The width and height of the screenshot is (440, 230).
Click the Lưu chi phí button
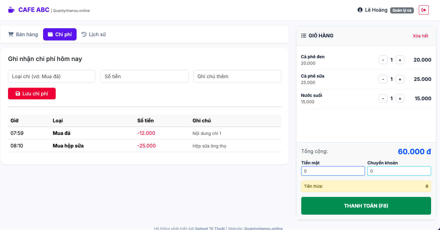click(32, 94)
